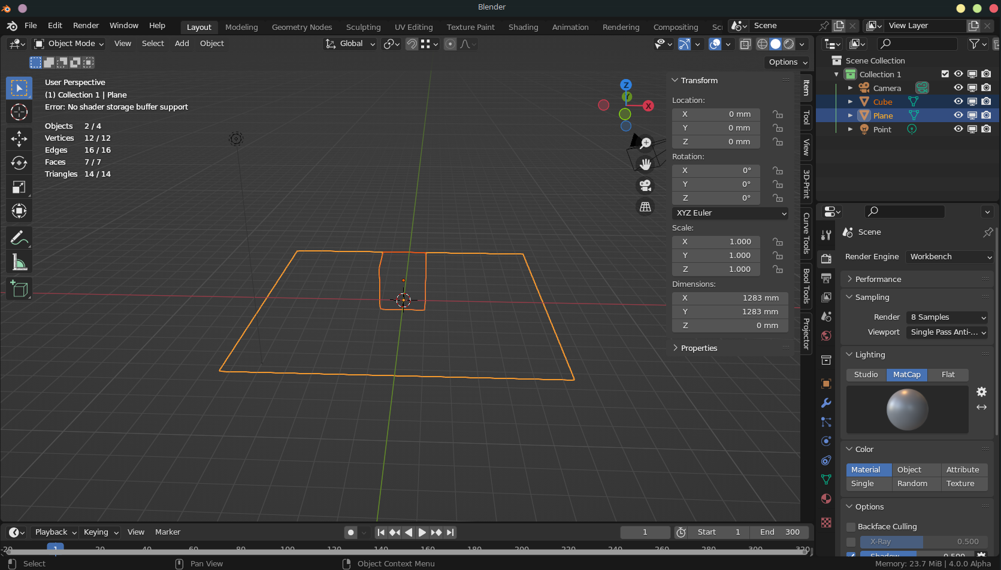Click the camera view icon in viewport
The image size is (1001, 570).
click(645, 186)
